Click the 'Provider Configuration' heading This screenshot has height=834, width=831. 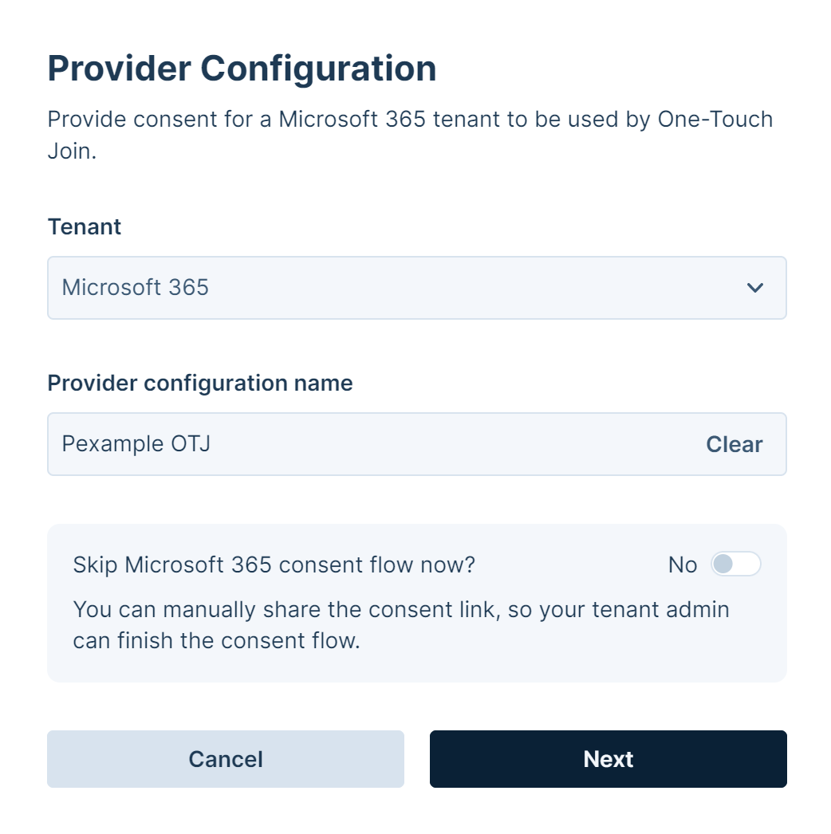click(x=242, y=69)
